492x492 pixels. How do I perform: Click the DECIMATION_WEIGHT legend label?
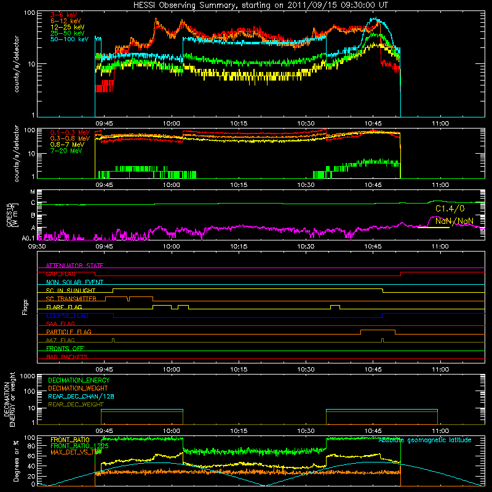pyautogui.click(x=78, y=388)
